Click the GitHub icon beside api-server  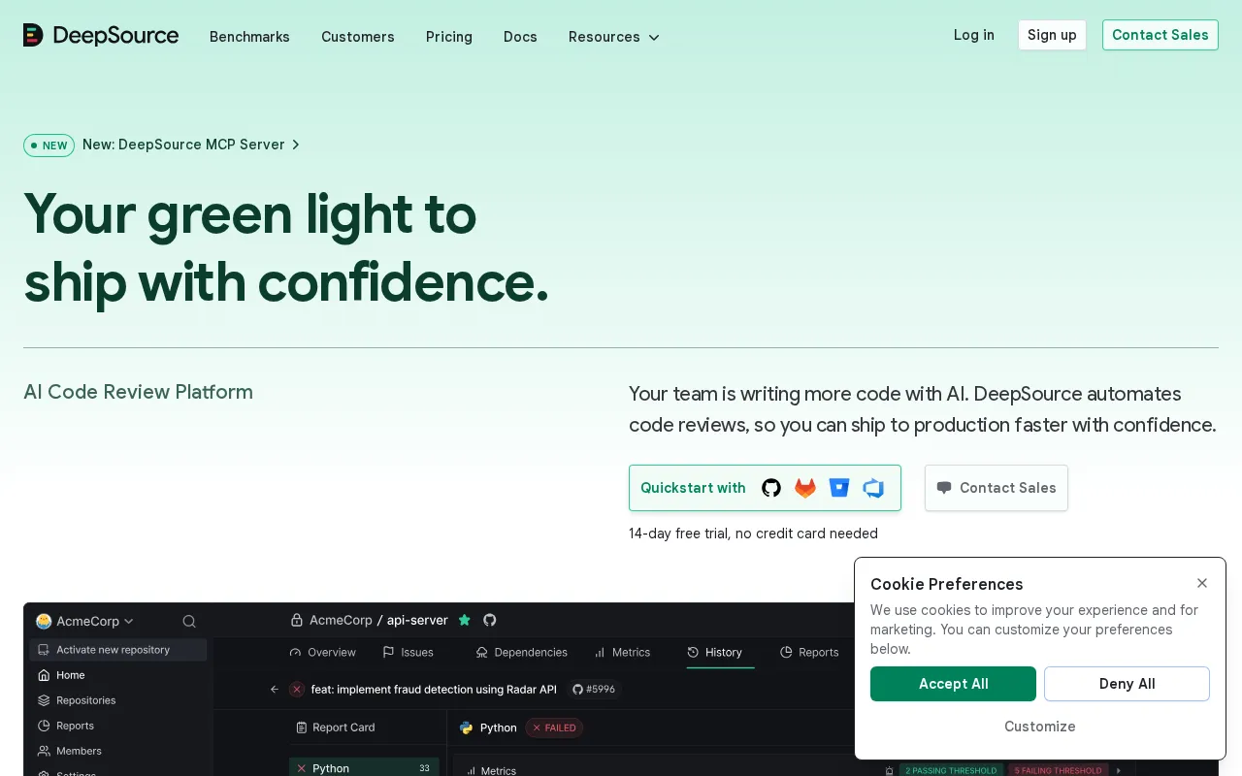pos(490,620)
